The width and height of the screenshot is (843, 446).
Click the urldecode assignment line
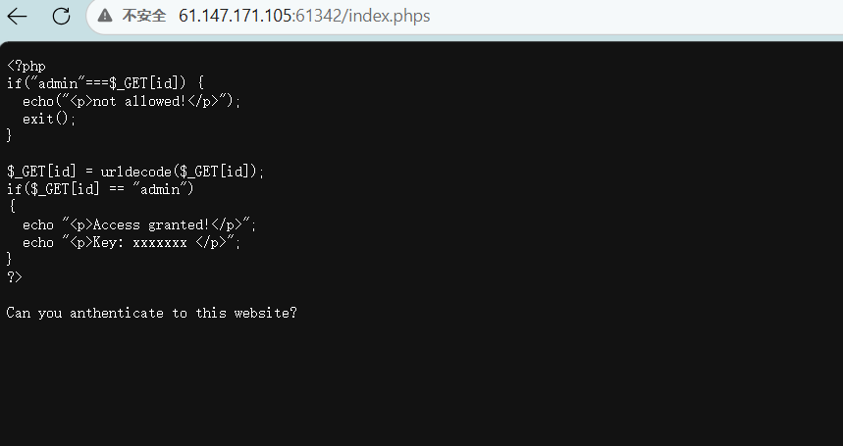click(x=135, y=172)
